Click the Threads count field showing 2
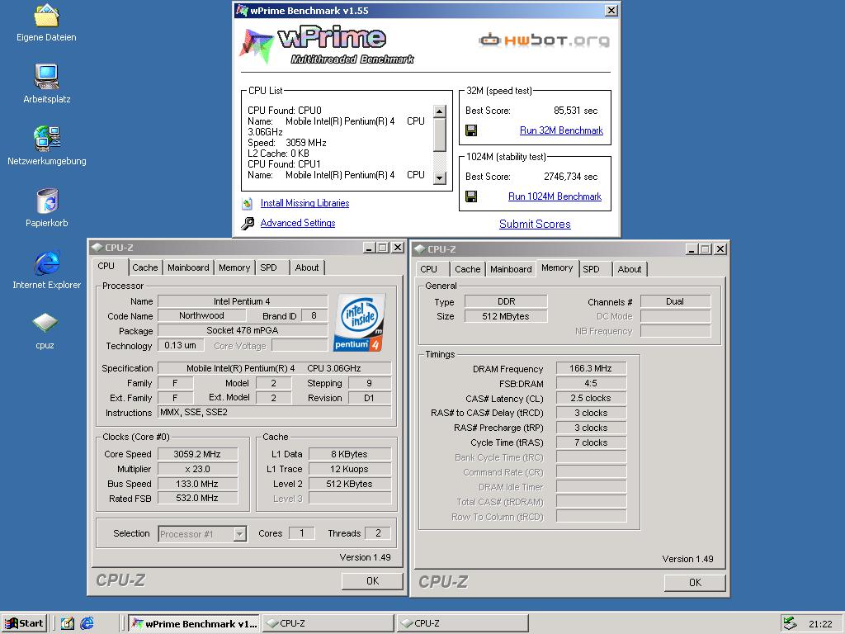Screen dimensions: 845x634 378,533
